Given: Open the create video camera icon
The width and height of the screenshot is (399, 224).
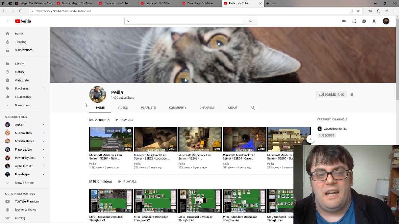Looking at the screenshot, I should pyautogui.click(x=344, y=21).
